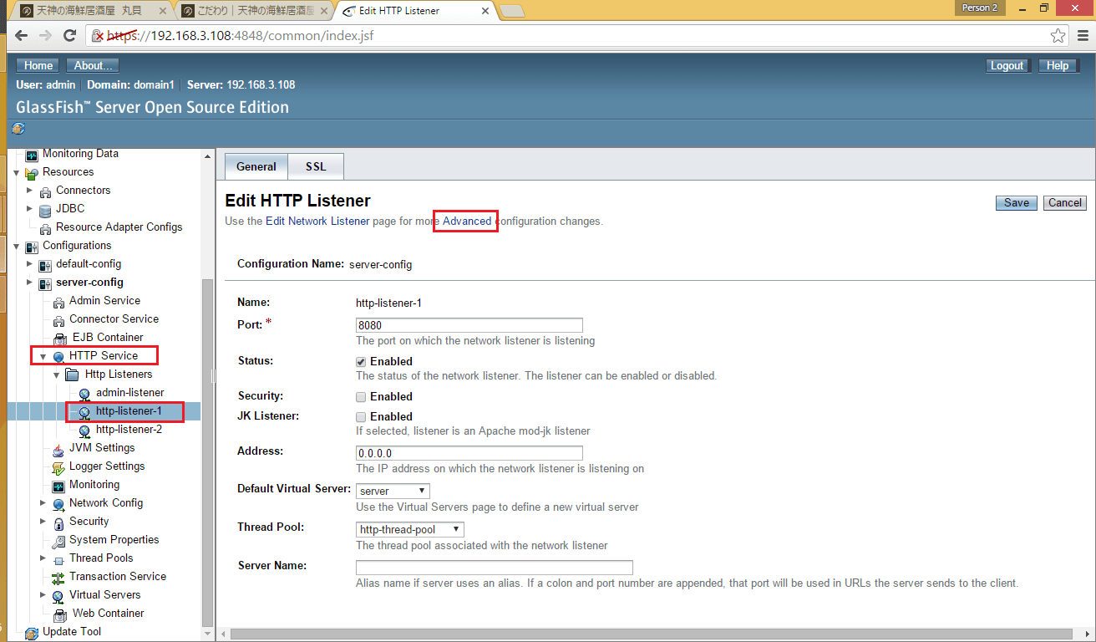Click the Http Listeners folder icon
1096x642 pixels.
pos(73,375)
